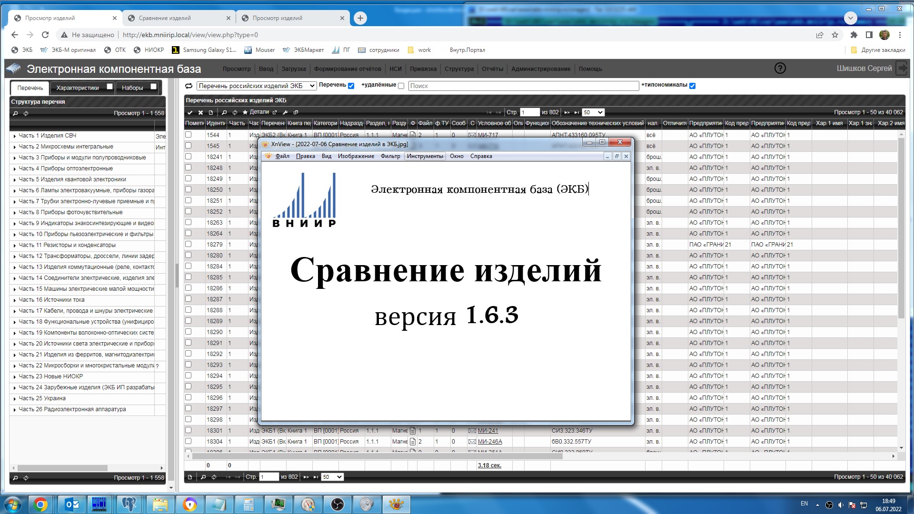Check the row checkbox for item 18304
The image size is (914, 514).
click(189, 441)
